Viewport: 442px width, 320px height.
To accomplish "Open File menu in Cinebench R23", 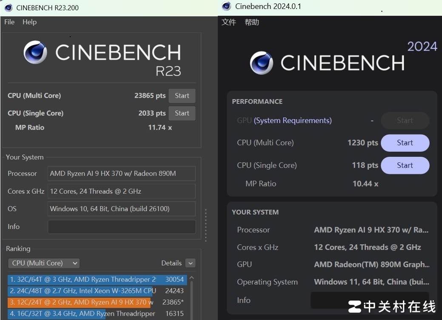I will [9, 22].
